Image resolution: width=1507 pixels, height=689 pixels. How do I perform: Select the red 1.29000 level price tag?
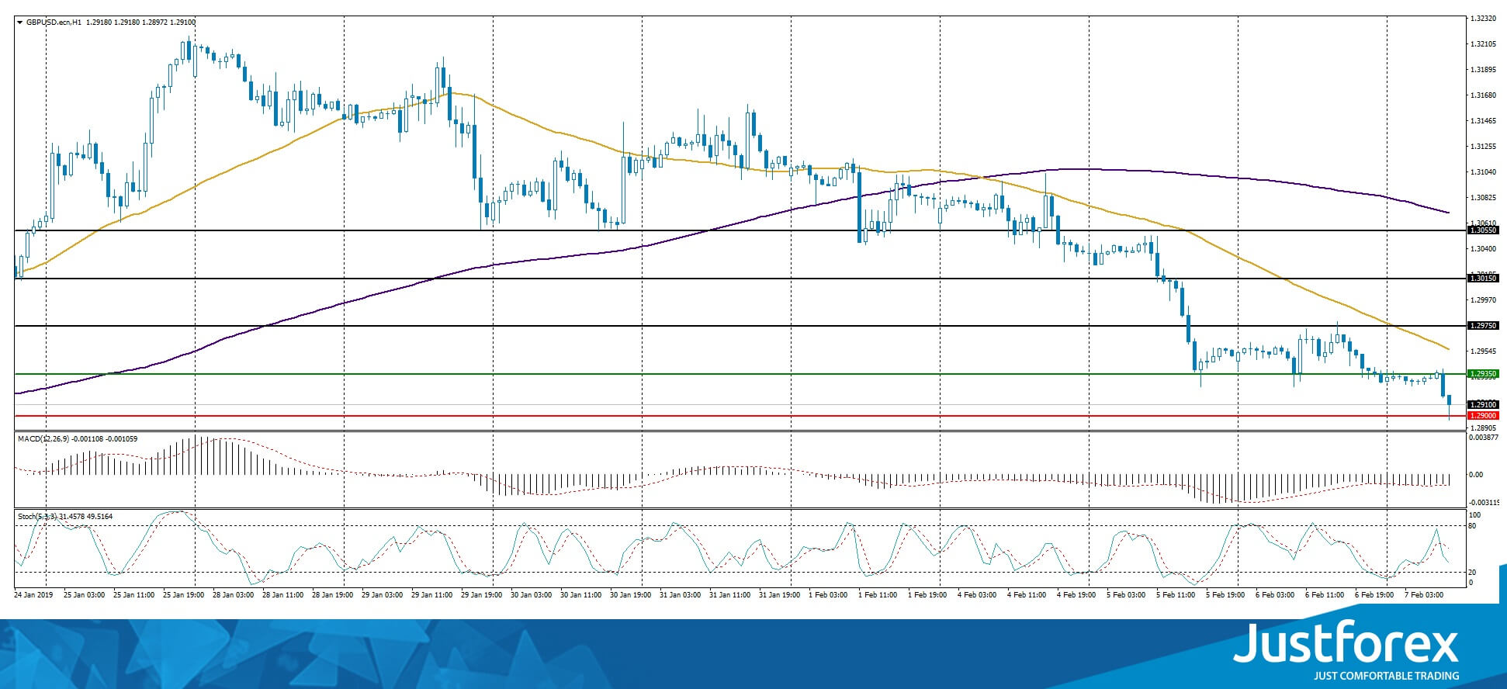(1483, 416)
